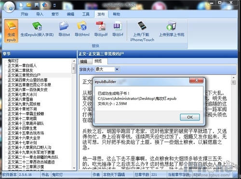
Task: Select chapter 正文第十一章霸王蝾螈
Action: tap(26, 114)
